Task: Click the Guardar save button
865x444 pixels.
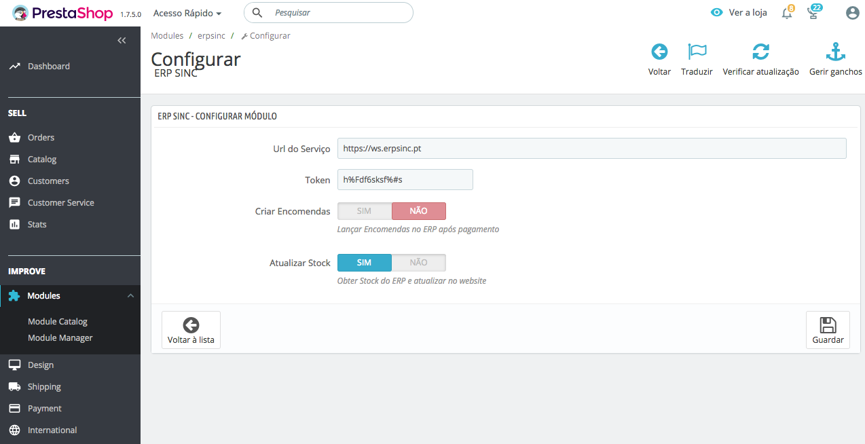Action: click(x=828, y=330)
